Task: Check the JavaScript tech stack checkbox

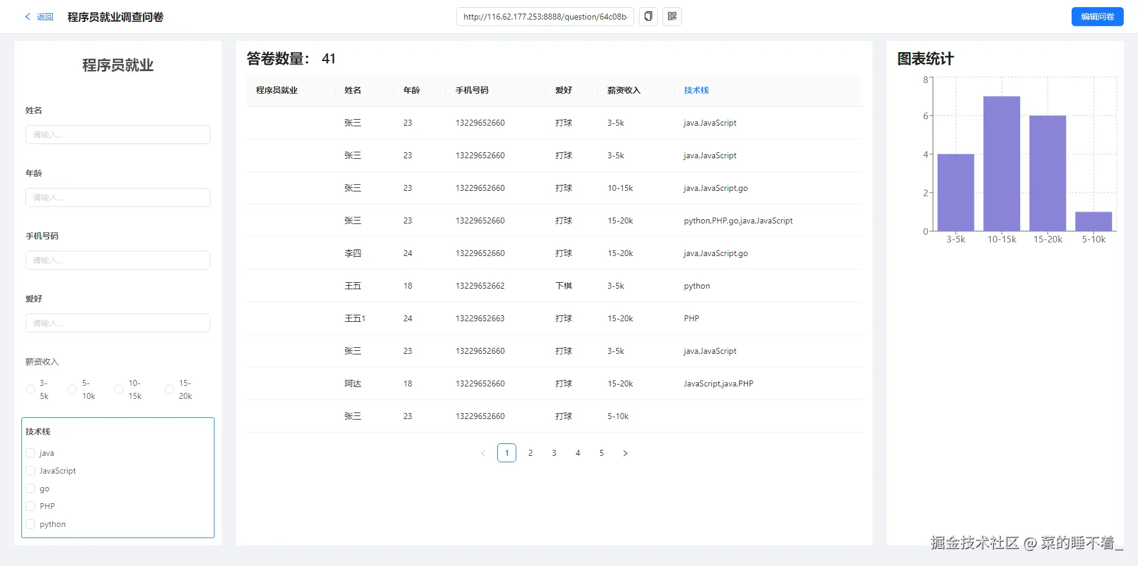Action: point(30,471)
